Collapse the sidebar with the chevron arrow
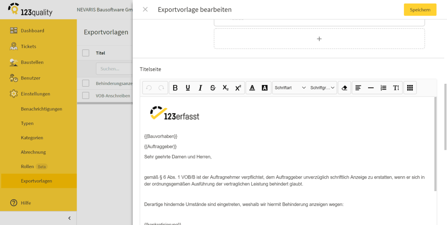Screen dimensions: 447x225 (x=70, y=218)
